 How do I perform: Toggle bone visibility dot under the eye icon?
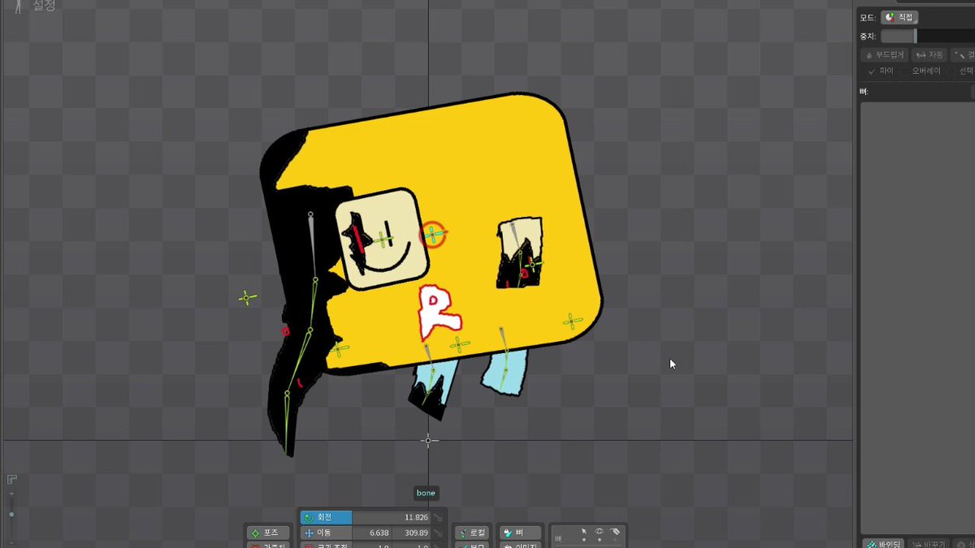(x=600, y=540)
